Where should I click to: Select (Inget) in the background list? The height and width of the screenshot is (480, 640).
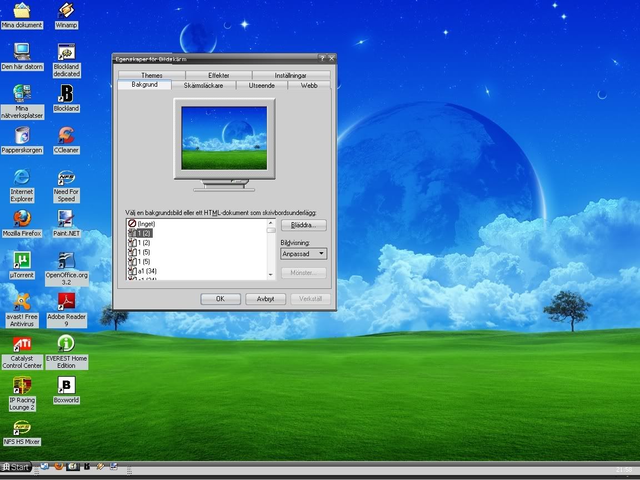coord(146,223)
